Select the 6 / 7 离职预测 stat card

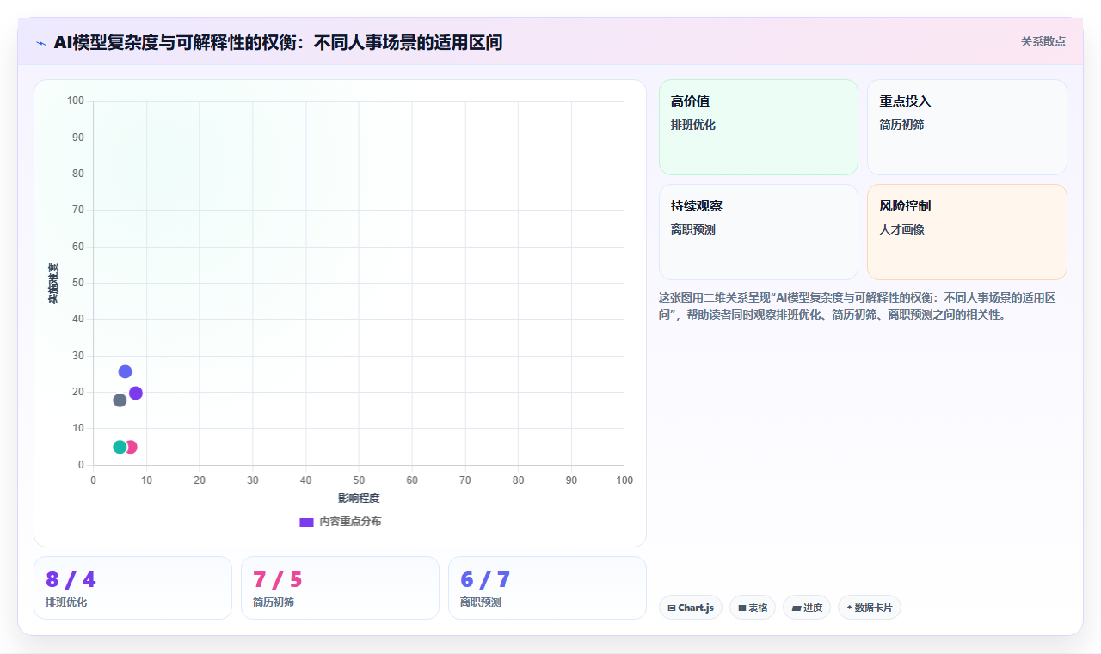point(547,588)
